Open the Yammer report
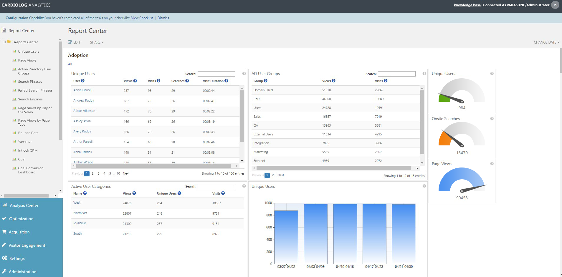Screen dimensions: 562x277 (x=25, y=142)
